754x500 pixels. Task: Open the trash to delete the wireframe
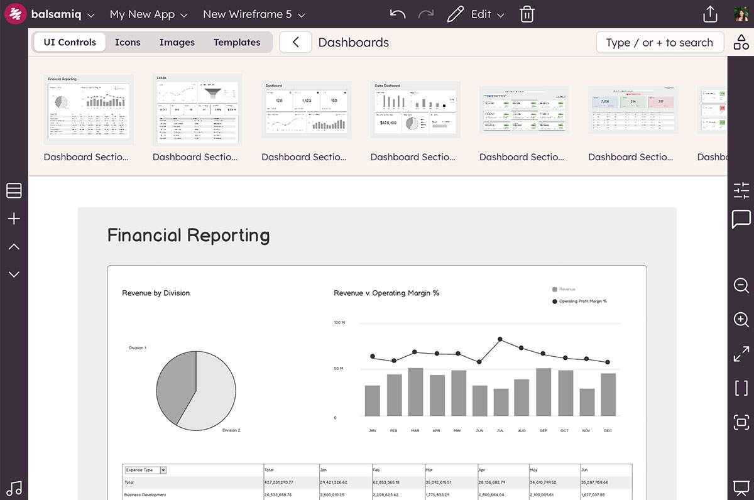pos(527,13)
